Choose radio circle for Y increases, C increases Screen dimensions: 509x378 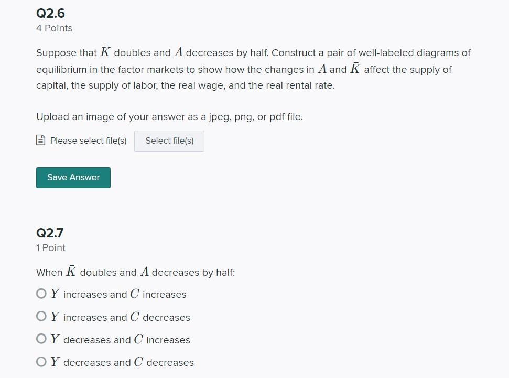pyautogui.click(x=41, y=294)
